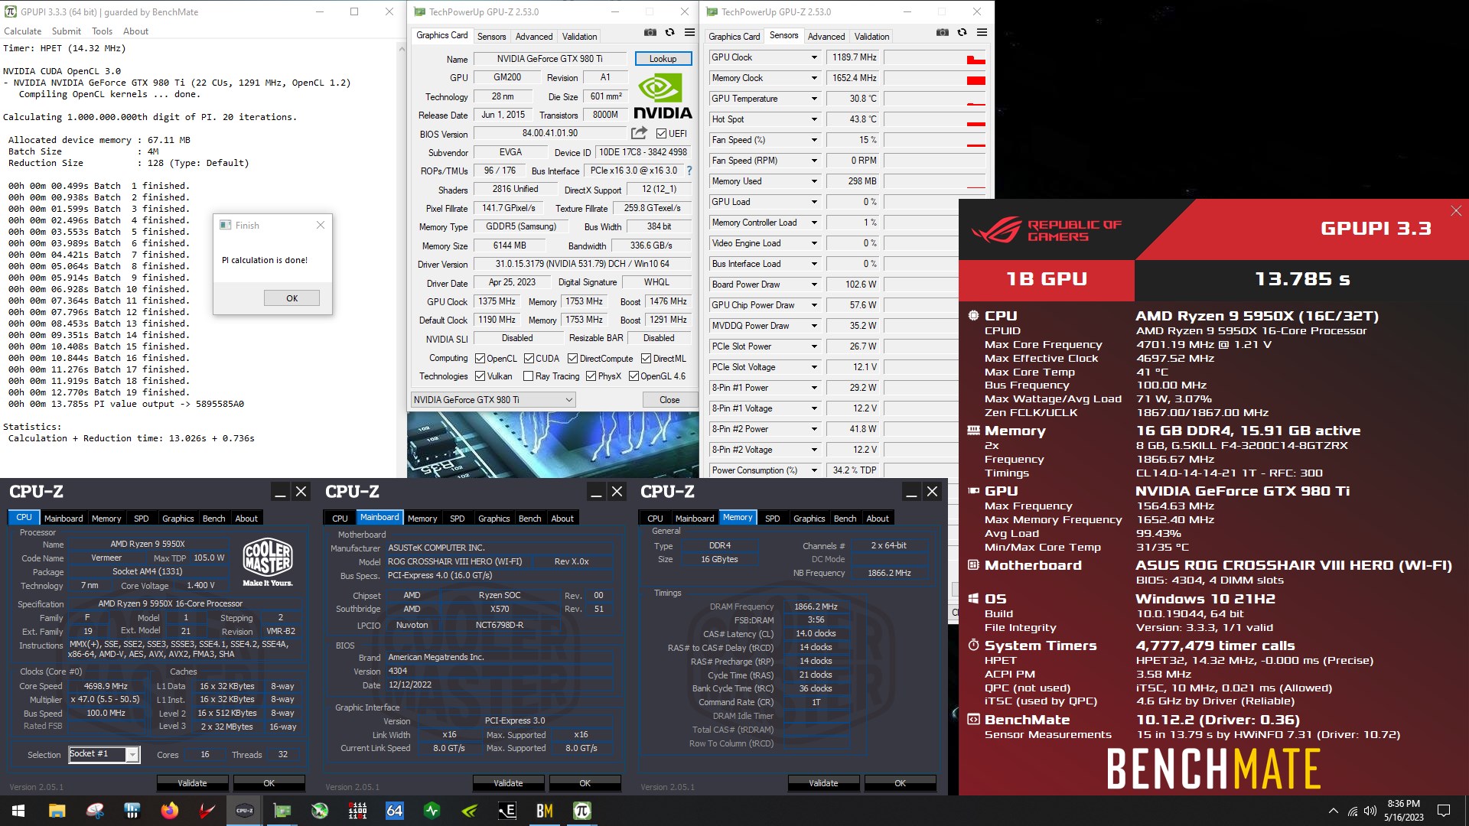The image size is (1469, 826).
Task: Open hamburger menu in GPU-Z Graphics Card window
Action: pyautogui.click(x=689, y=33)
